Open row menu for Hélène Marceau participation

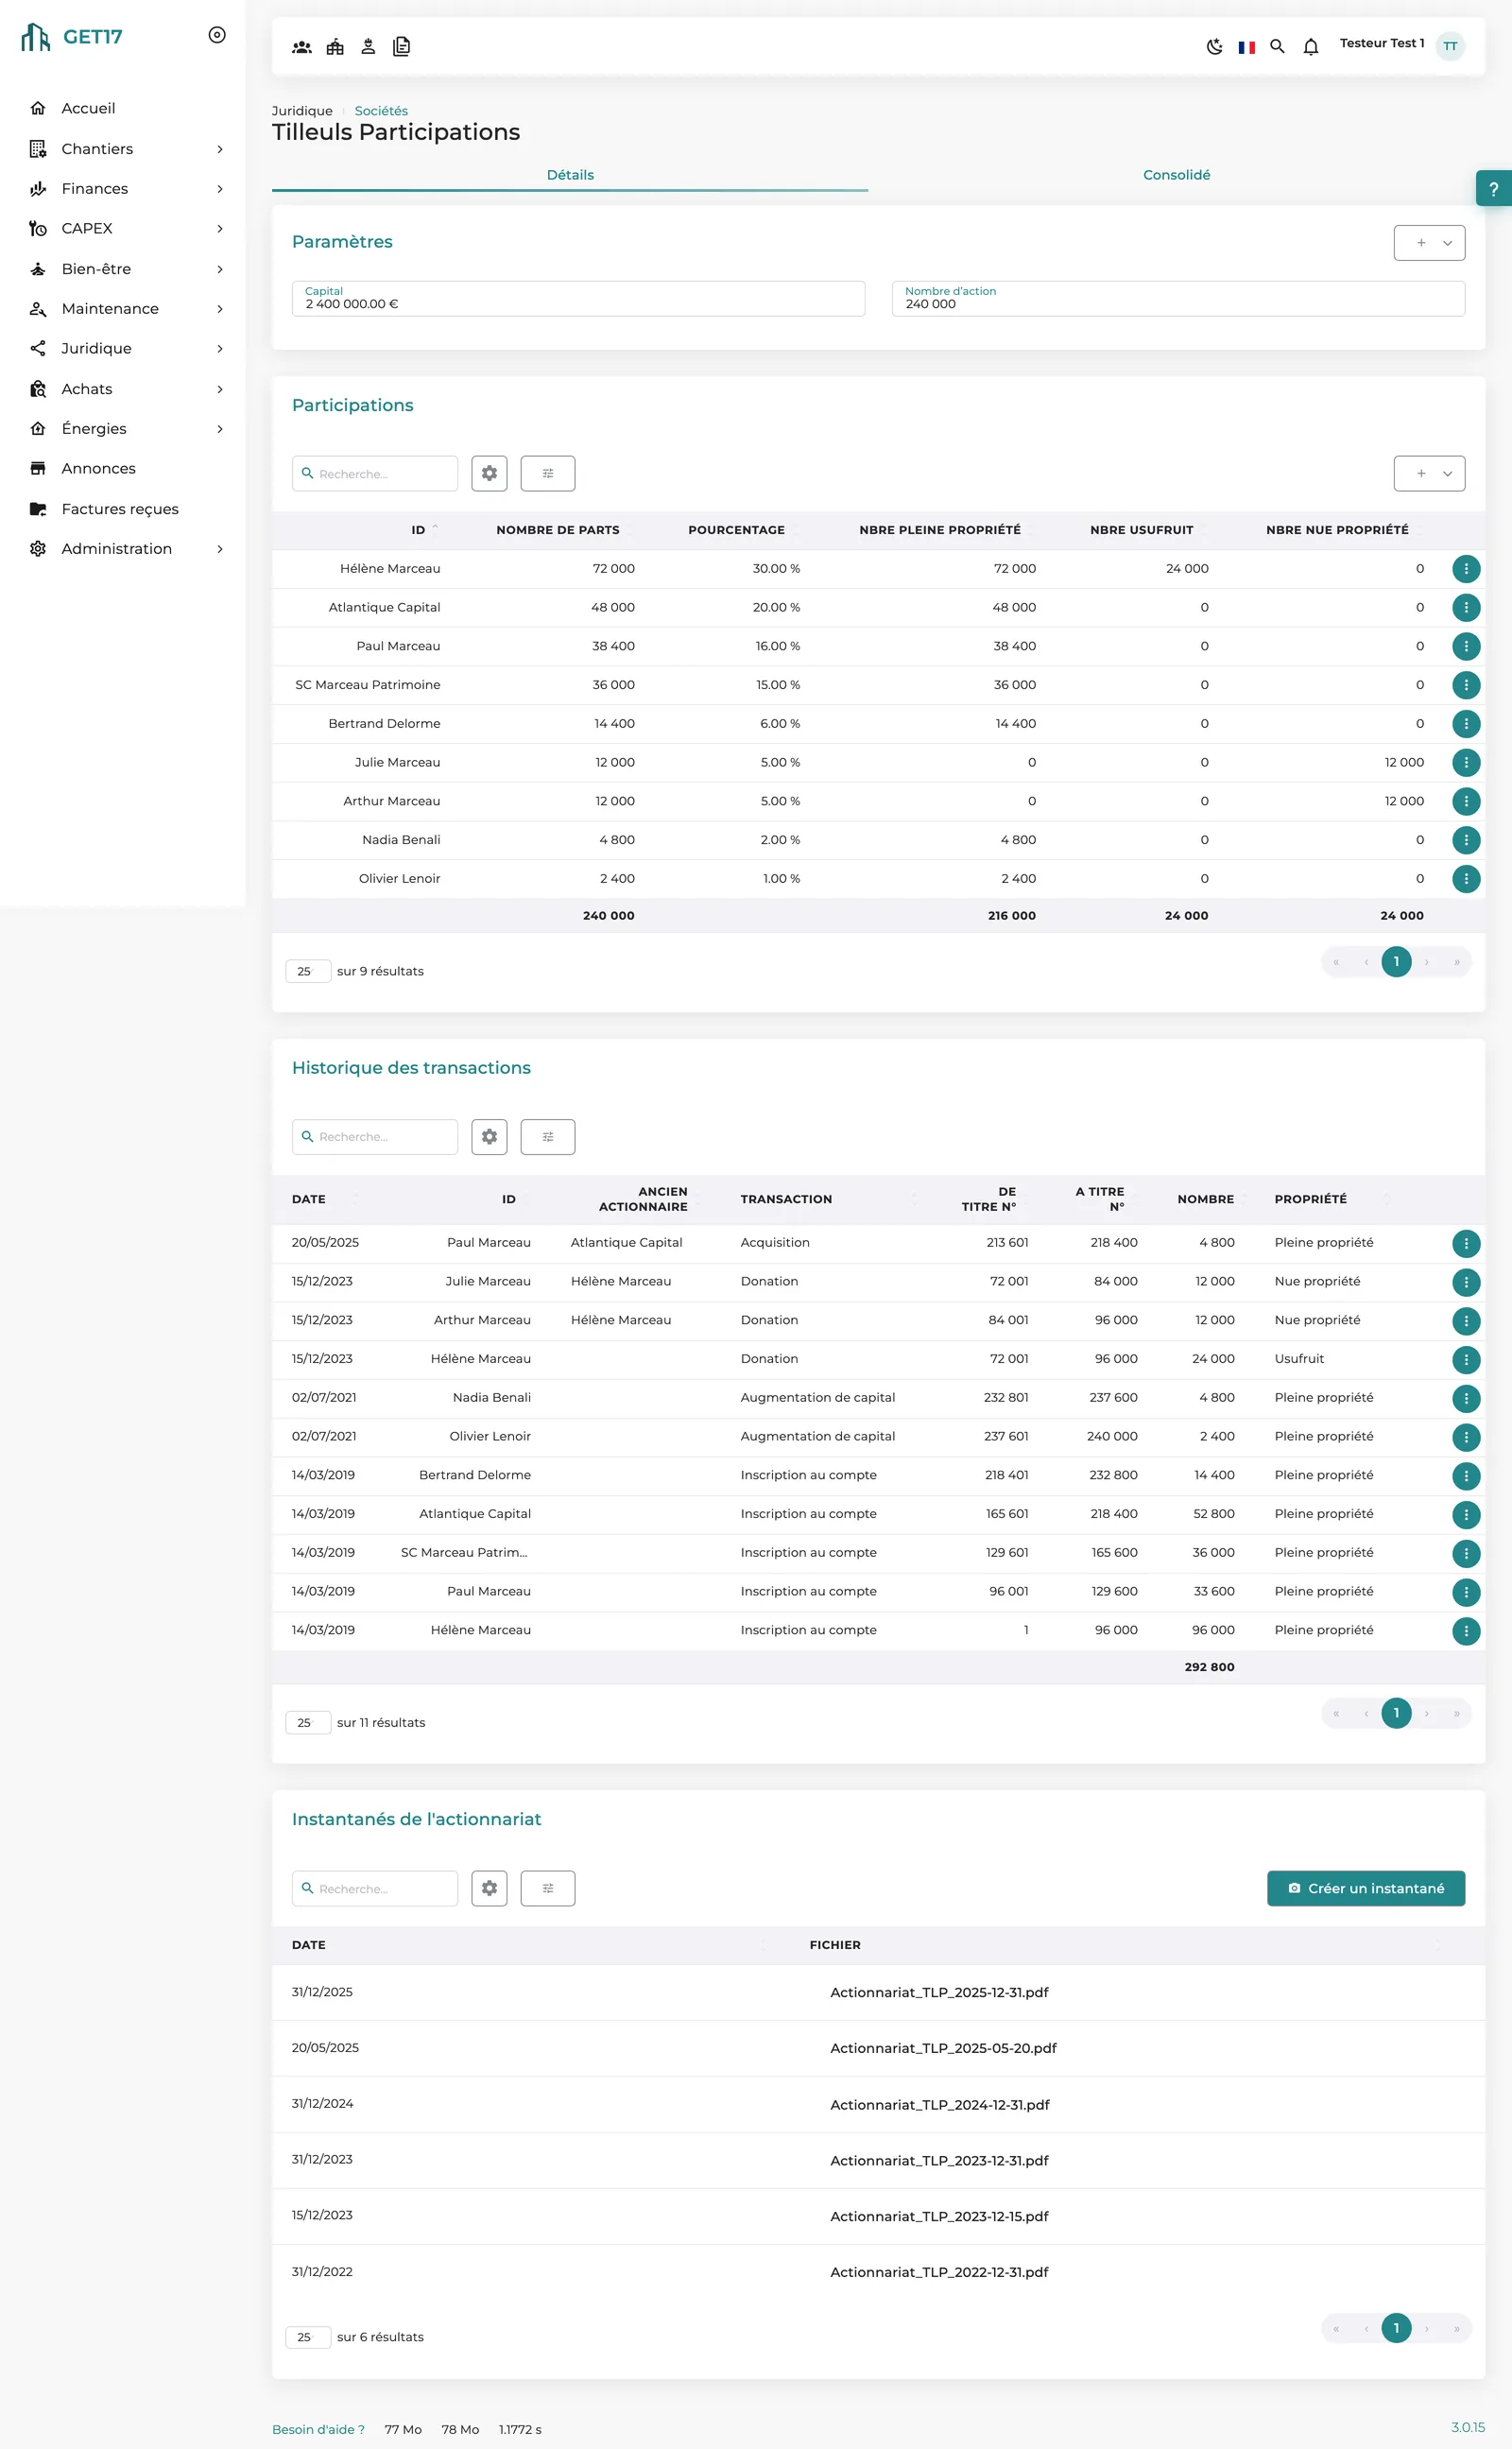1465,569
